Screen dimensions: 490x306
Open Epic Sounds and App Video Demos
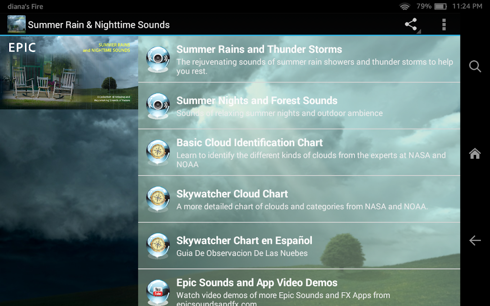pos(299,287)
